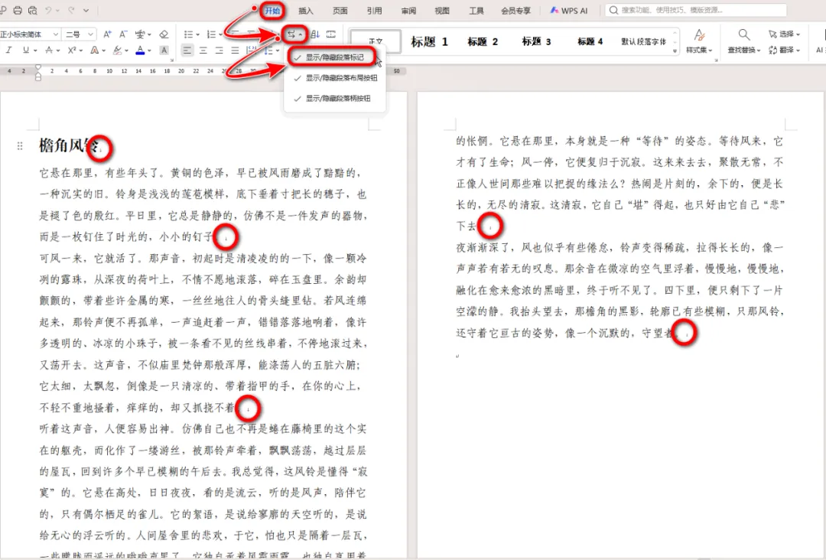
Task: Apply the 正文 style
Action: pos(376,41)
